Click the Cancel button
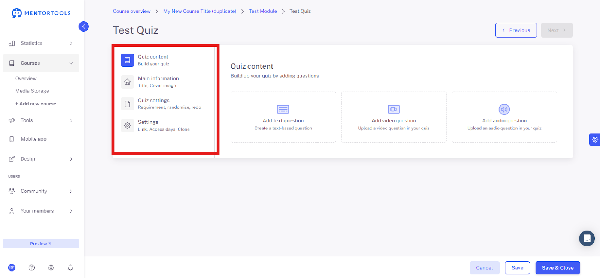 484,268
